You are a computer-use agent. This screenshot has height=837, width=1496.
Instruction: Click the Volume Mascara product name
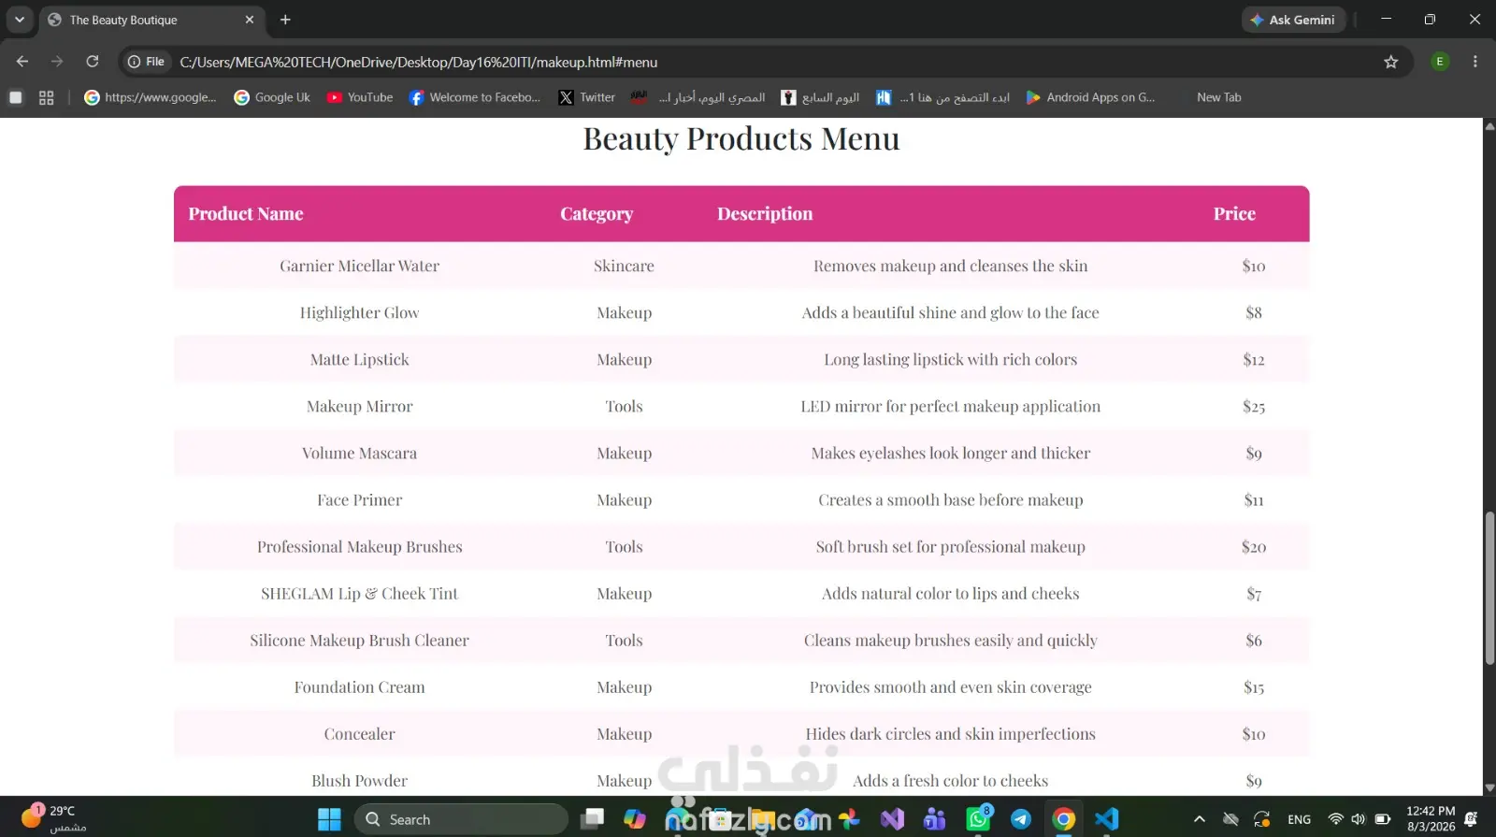[x=360, y=453]
